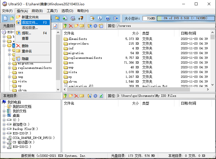
Task: Open the 帮助(H) menu
Action: coord(83,11)
